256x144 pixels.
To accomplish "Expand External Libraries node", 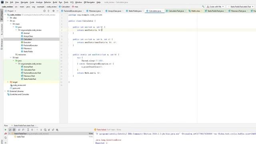I will 5,91.
